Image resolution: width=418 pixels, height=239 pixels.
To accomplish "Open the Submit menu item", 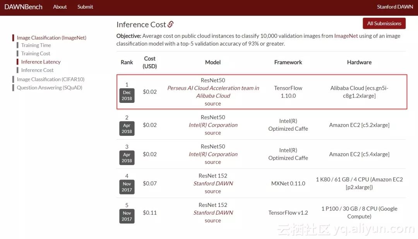I will 85,7.
